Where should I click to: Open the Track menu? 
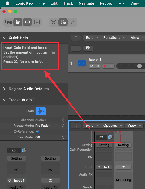(x=68, y=3)
